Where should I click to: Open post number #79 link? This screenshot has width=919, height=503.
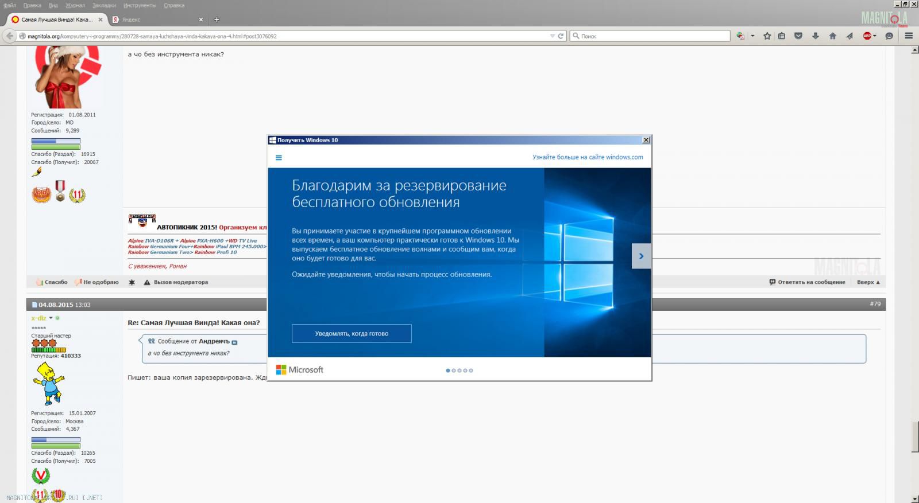(875, 304)
